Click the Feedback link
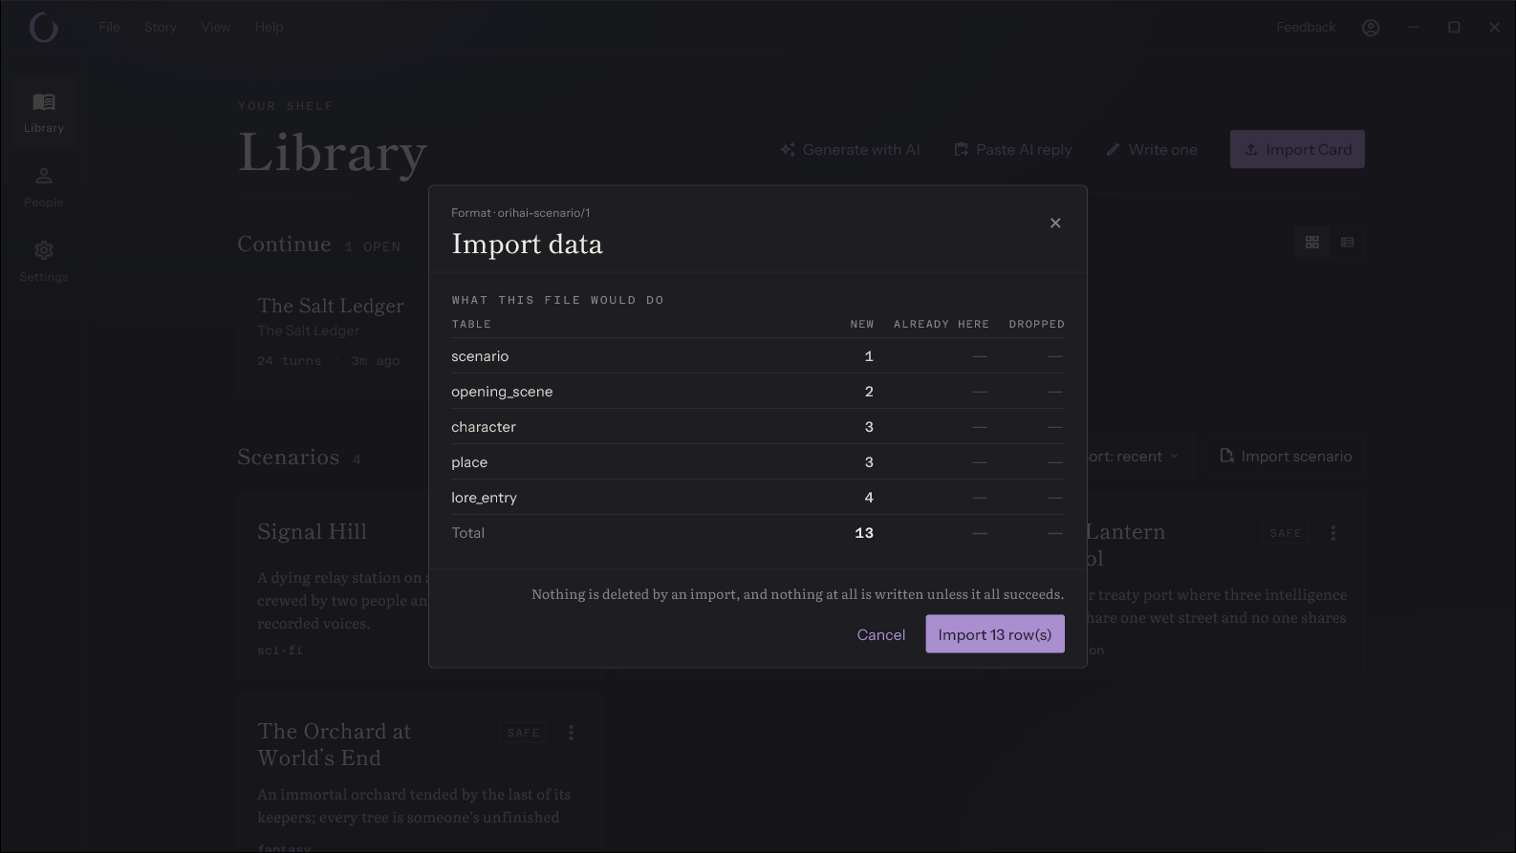This screenshot has width=1516, height=853. (x=1306, y=27)
